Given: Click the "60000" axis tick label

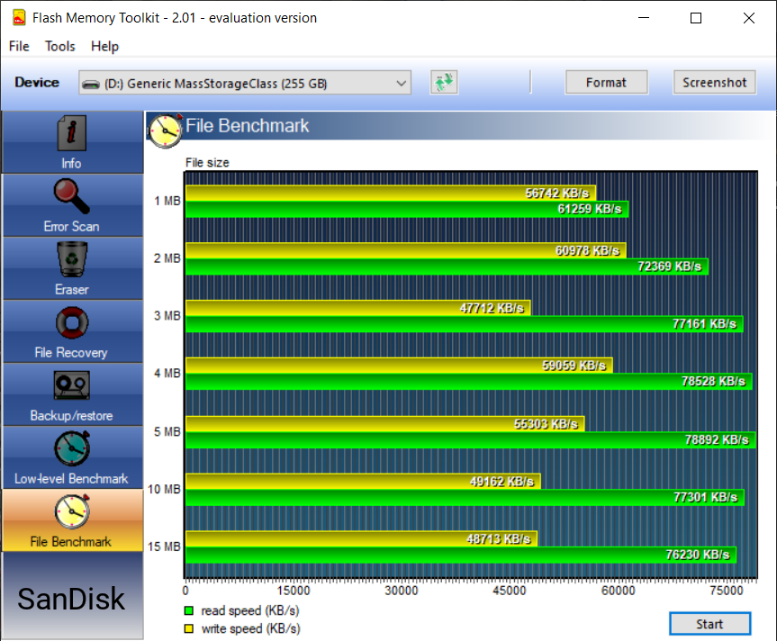Looking at the screenshot, I should click(x=618, y=591).
